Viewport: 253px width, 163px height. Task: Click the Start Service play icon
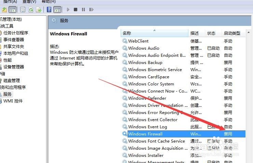[x=68, y=10]
